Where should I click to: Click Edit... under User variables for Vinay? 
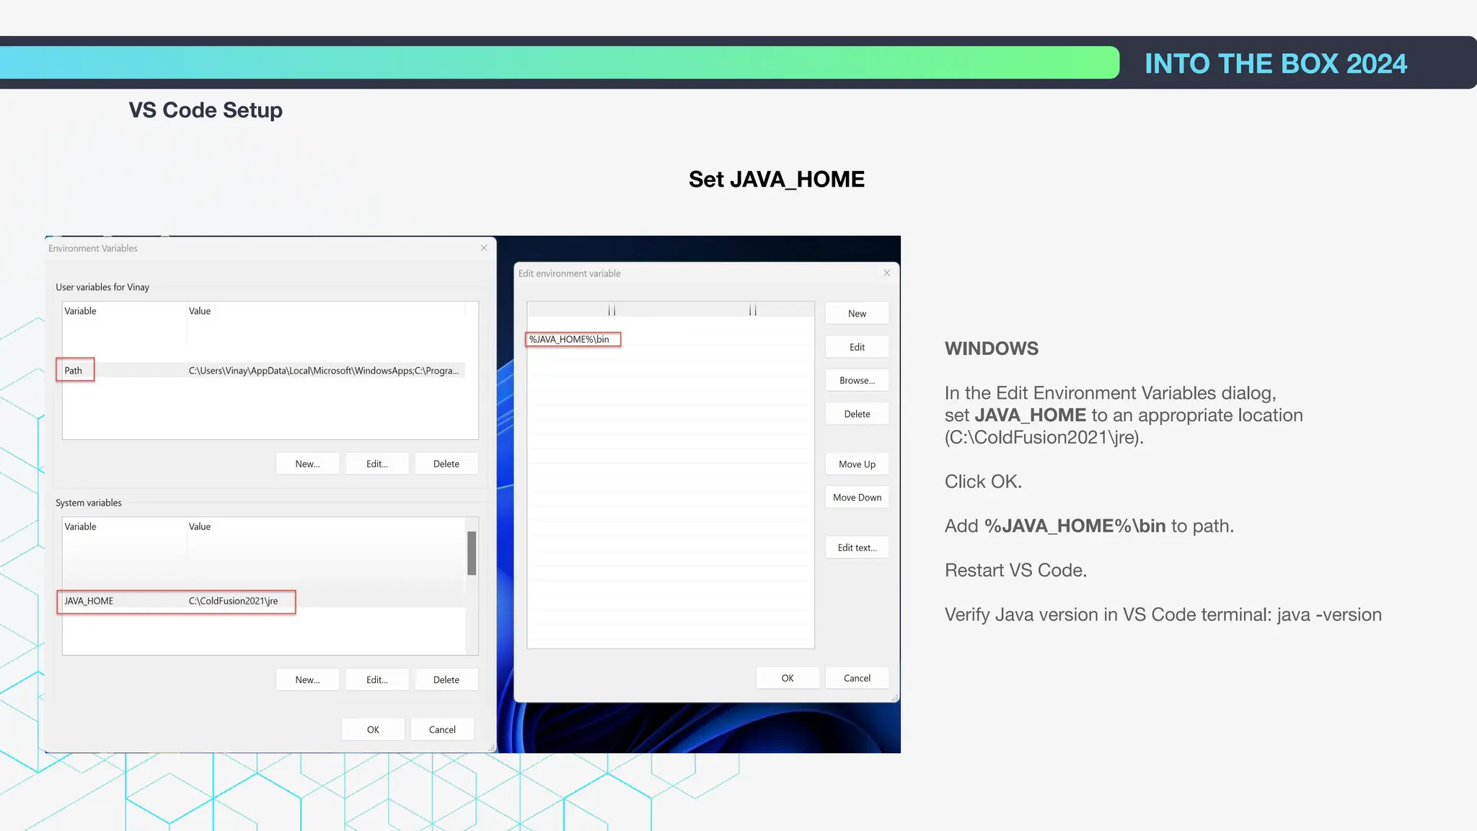point(376,464)
